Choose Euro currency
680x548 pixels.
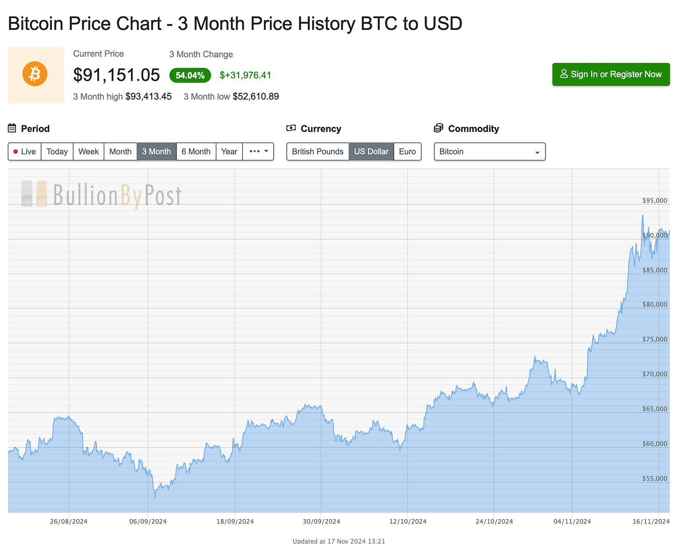tap(407, 152)
